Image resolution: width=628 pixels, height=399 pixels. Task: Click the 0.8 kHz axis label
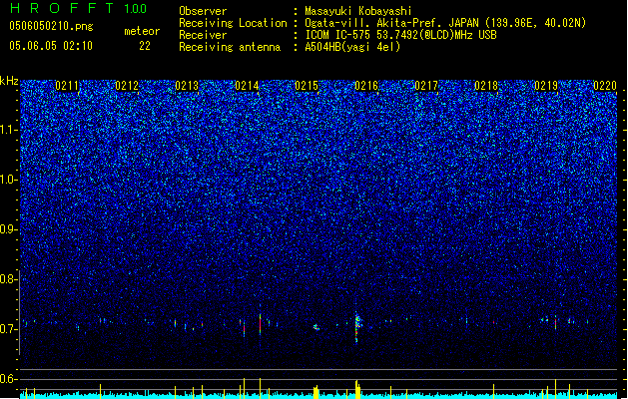pos(9,279)
